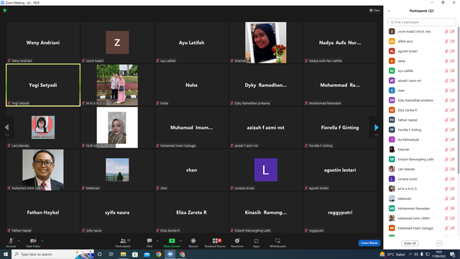Open the Participants panel icon
Viewport: 460px width, 259px height.
pyautogui.click(x=123, y=241)
